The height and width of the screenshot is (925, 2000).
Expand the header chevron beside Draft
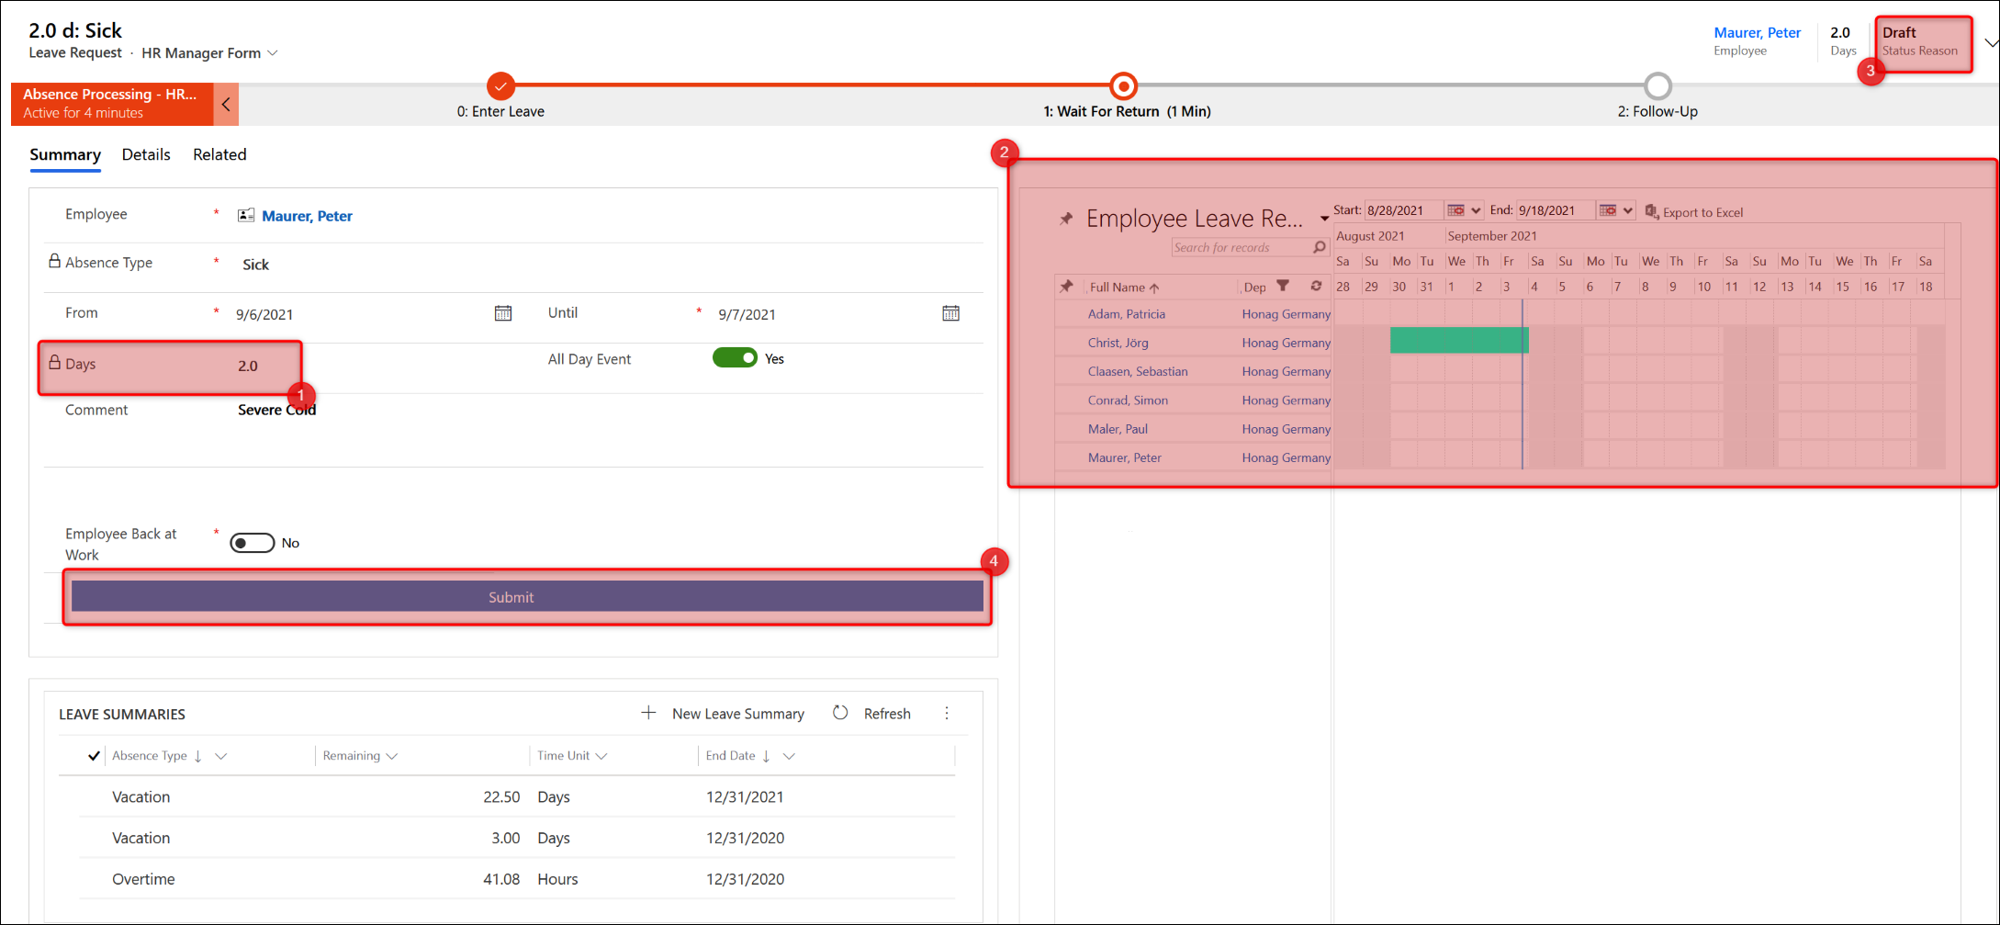[x=1989, y=43]
